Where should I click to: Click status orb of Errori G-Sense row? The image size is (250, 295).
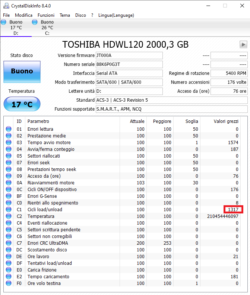pyautogui.click(x=9, y=196)
